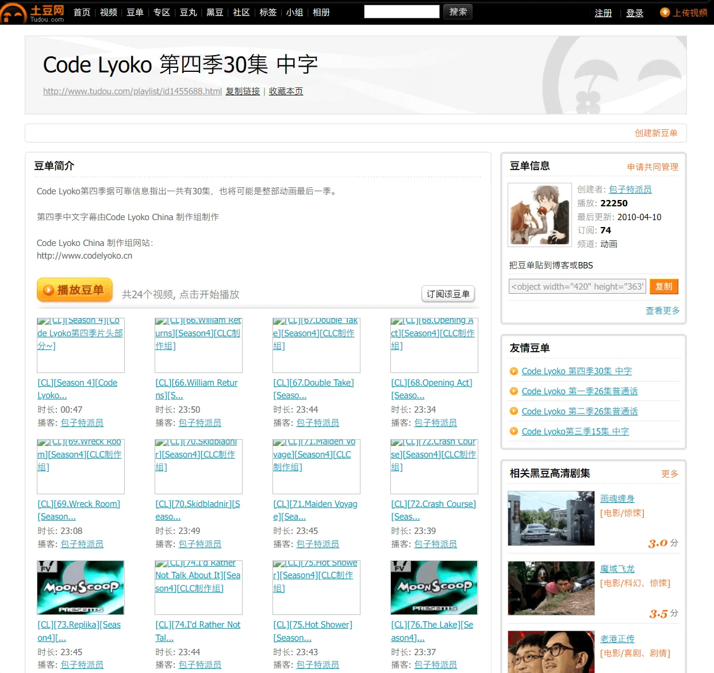Click inside the search input box
The image size is (714, 673).
tap(401, 11)
